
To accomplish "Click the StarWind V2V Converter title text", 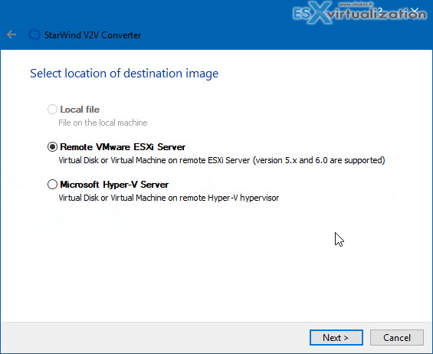I will point(93,35).
